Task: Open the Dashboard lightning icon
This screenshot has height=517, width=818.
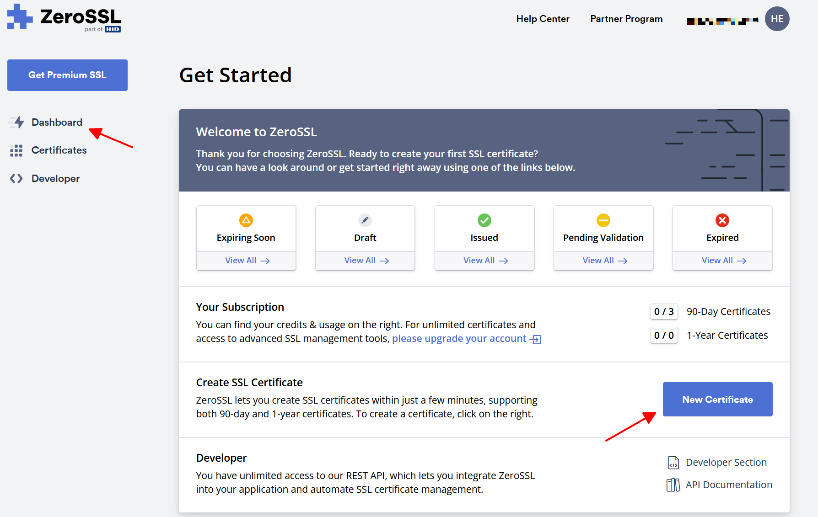Action: 16,122
